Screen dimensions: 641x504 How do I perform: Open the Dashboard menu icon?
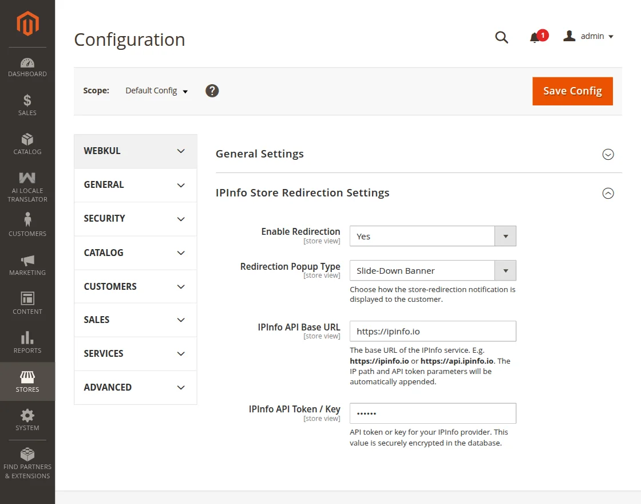point(27,63)
